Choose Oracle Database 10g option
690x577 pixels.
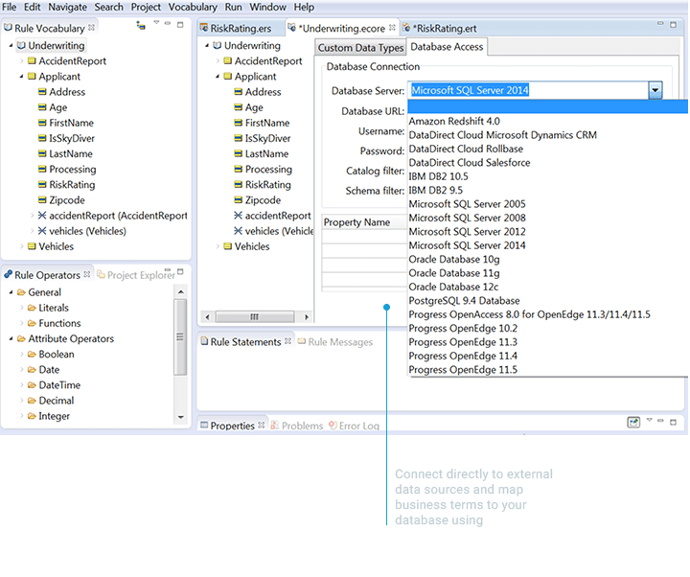(x=454, y=259)
